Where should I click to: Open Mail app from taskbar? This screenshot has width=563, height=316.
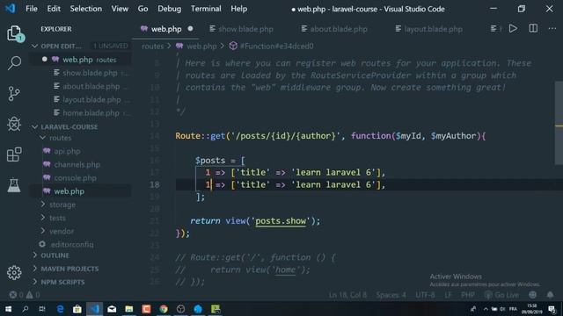[x=112, y=309]
